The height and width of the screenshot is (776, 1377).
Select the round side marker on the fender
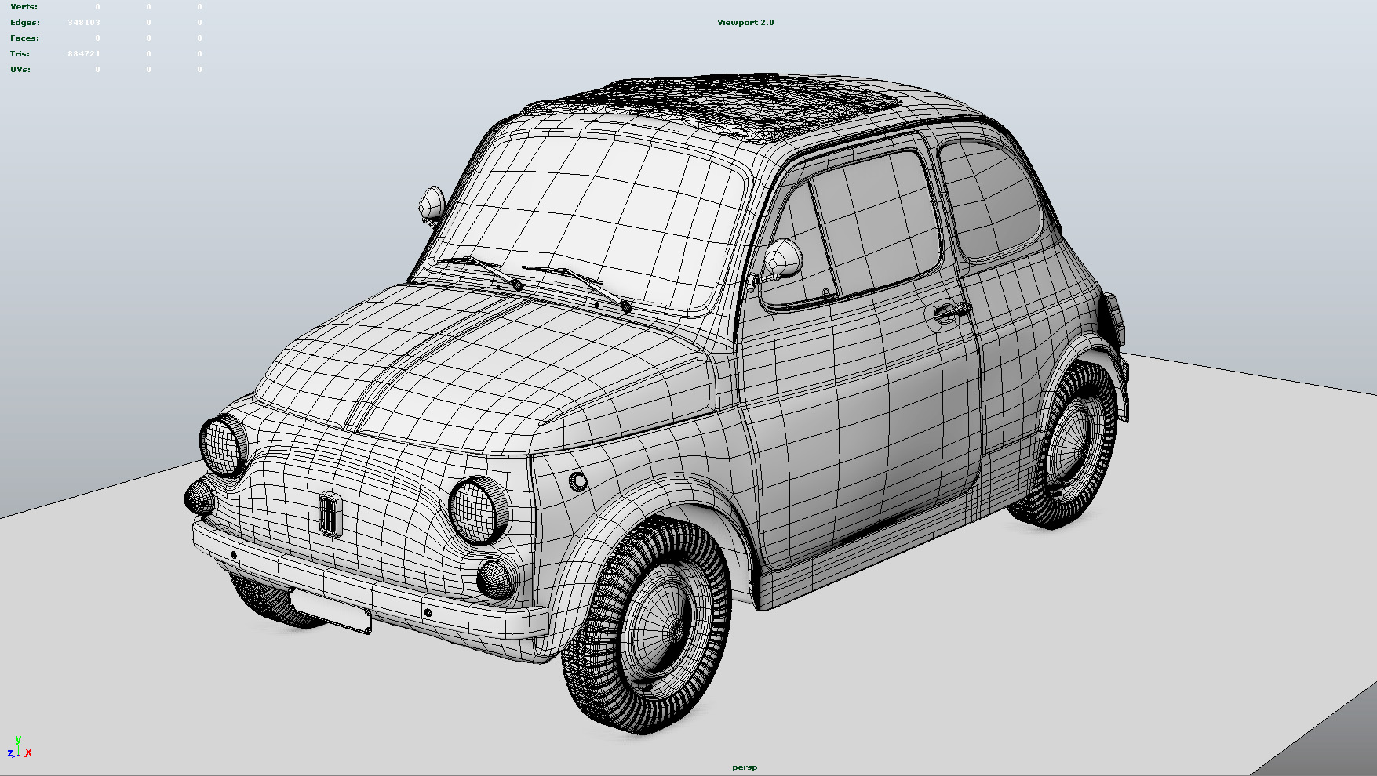[x=577, y=481]
